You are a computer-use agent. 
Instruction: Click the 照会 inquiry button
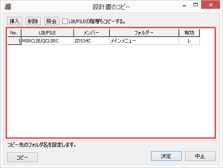click(x=52, y=21)
